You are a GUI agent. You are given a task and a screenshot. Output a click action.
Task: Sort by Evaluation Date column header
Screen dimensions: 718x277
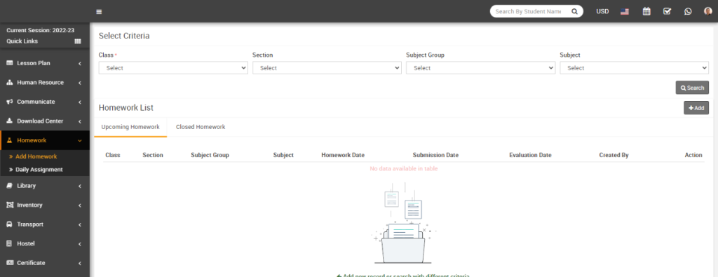(530, 155)
